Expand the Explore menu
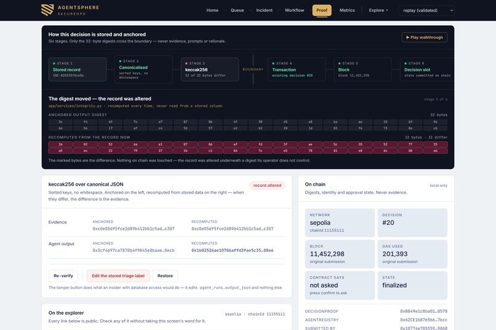 378,10
